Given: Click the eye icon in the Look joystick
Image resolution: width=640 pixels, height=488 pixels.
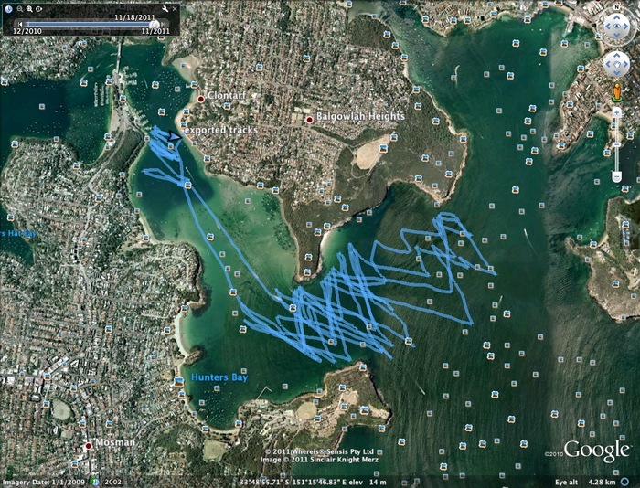Looking at the screenshot, I should pos(615,27).
